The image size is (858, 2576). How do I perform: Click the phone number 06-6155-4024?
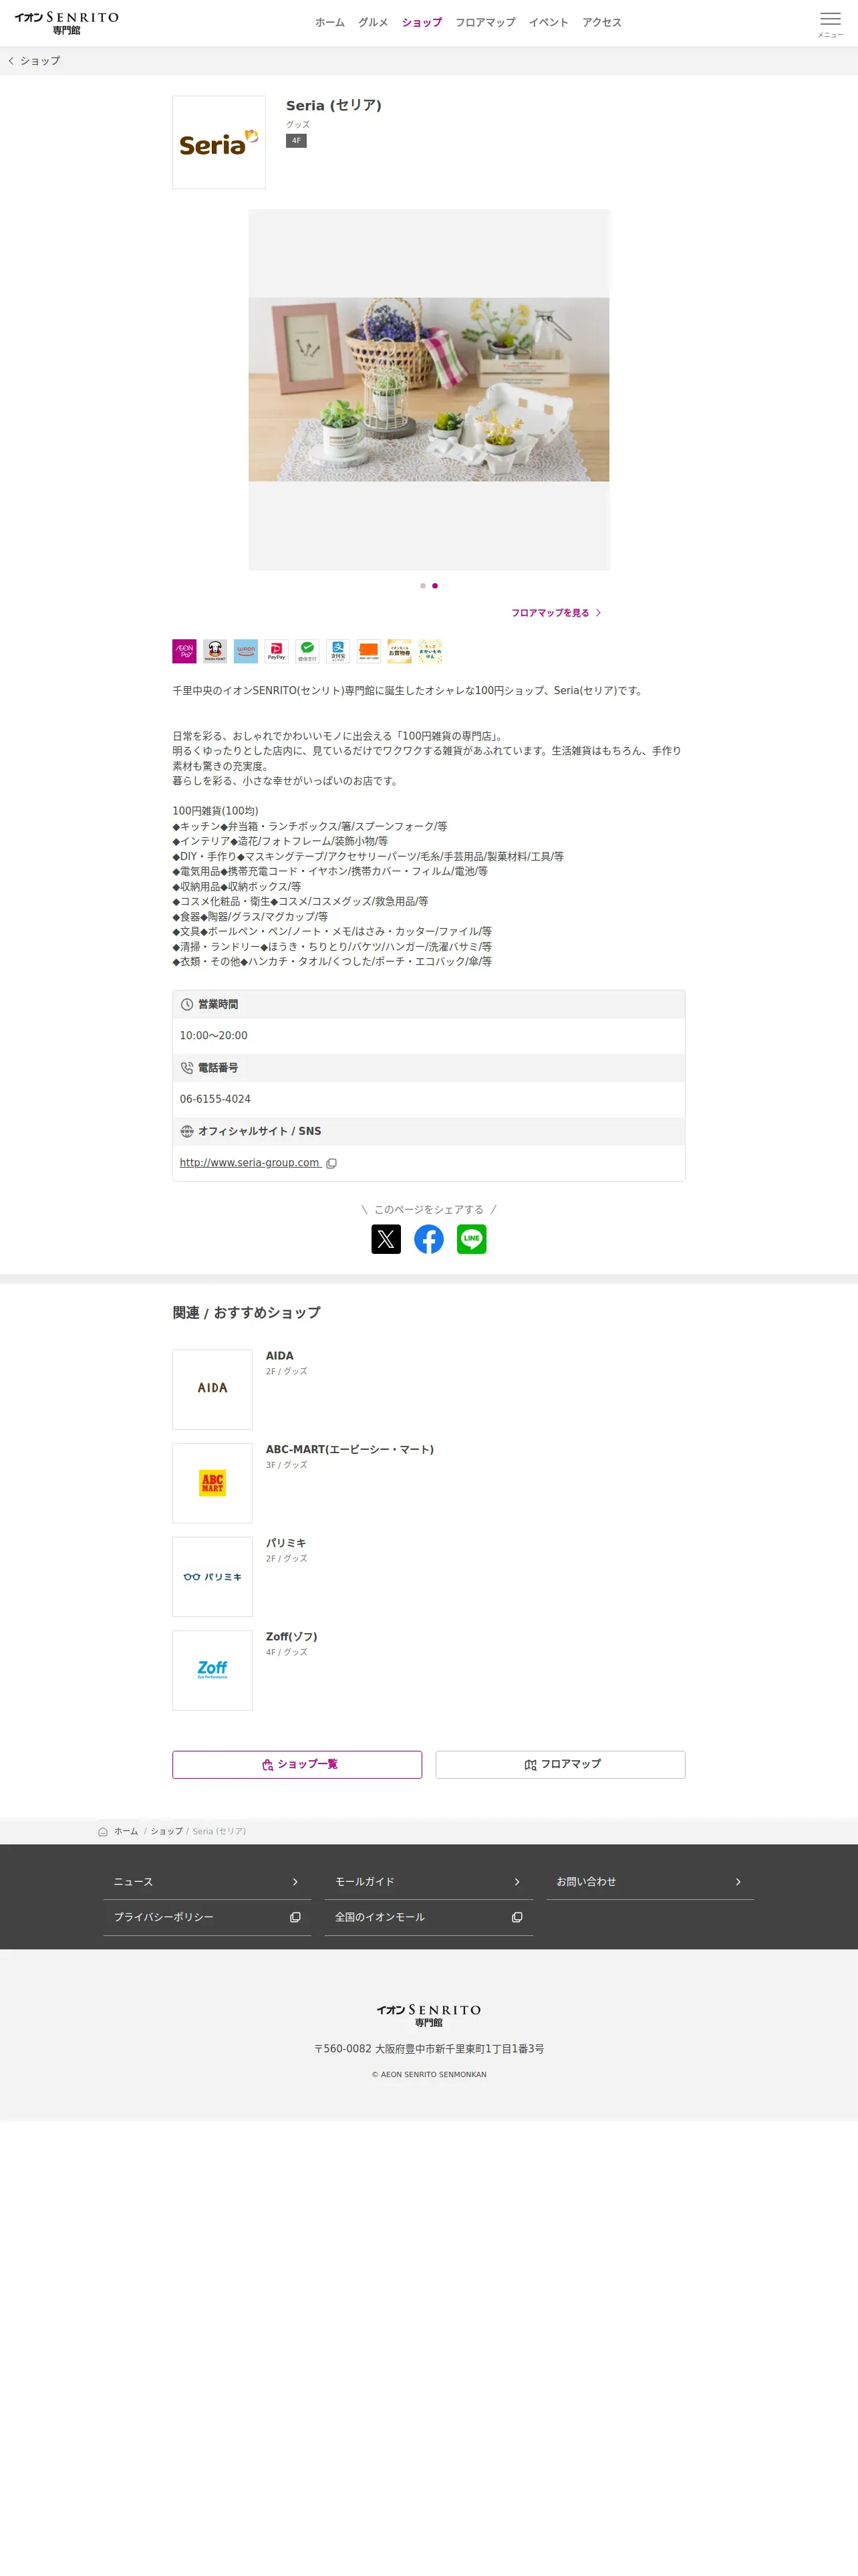[x=216, y=1099]
